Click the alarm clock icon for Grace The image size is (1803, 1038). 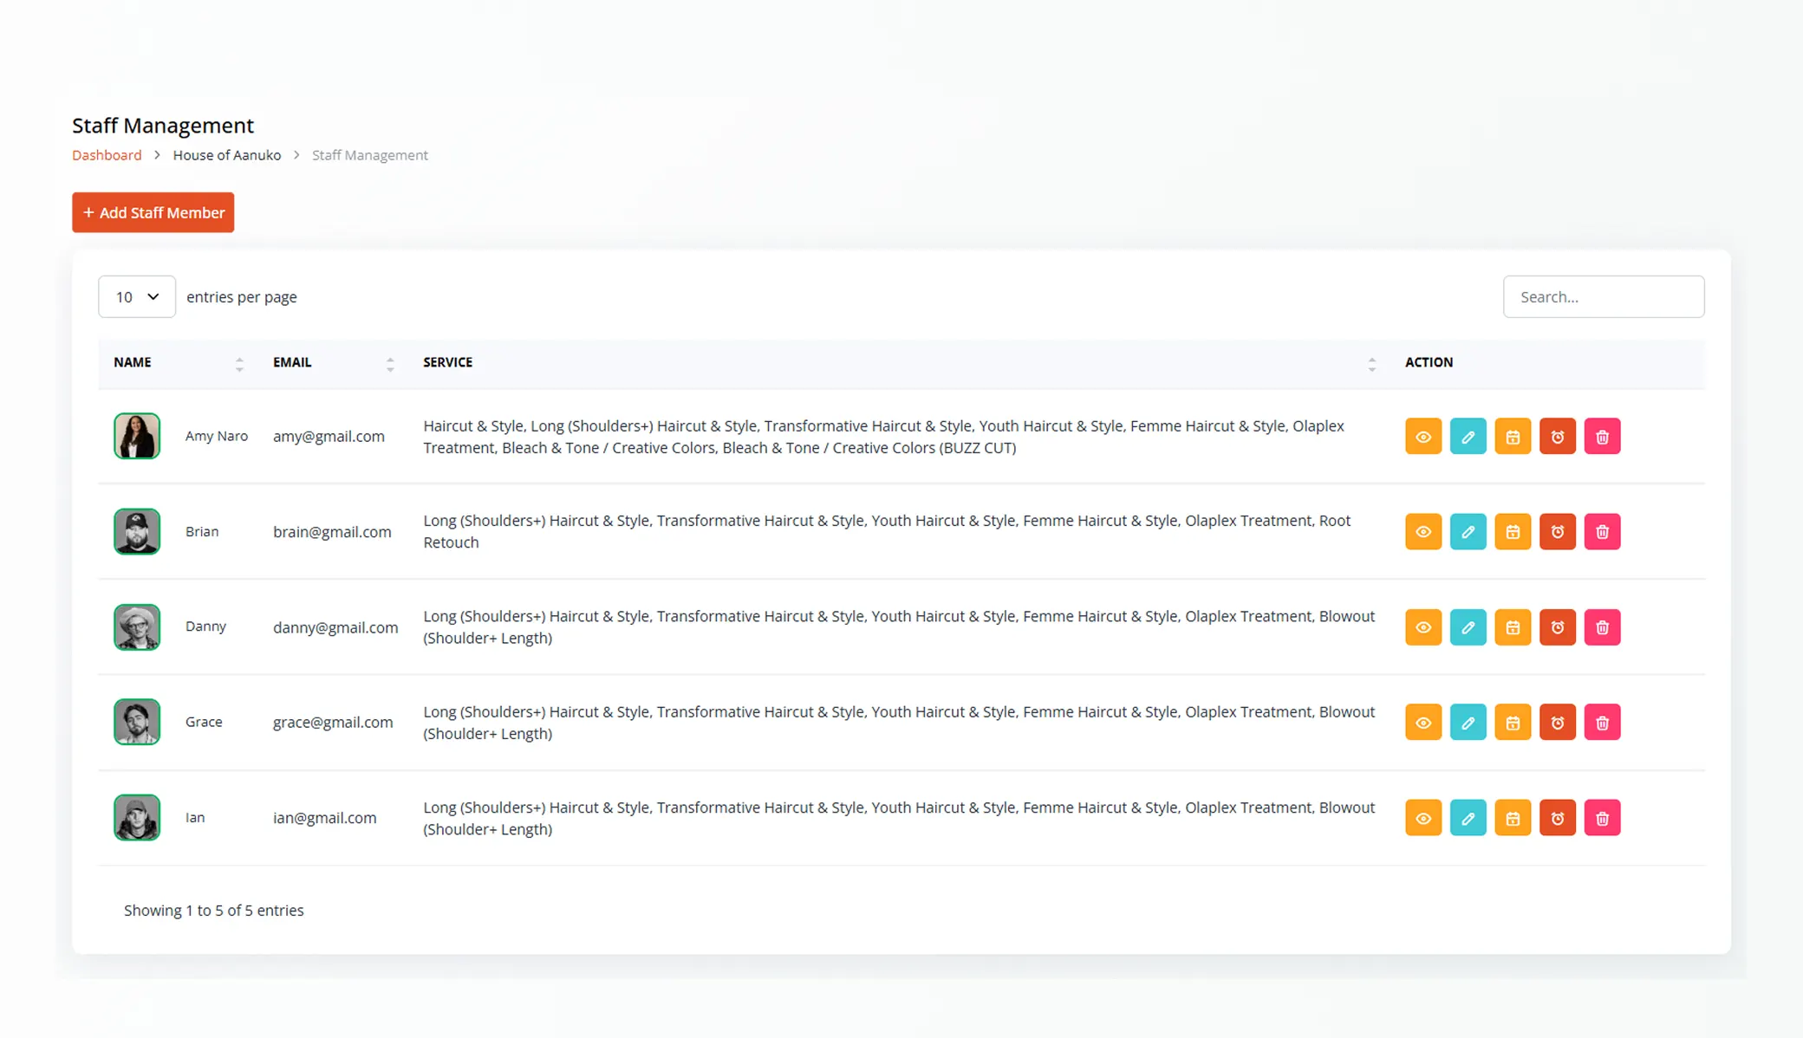(1557, 723)
